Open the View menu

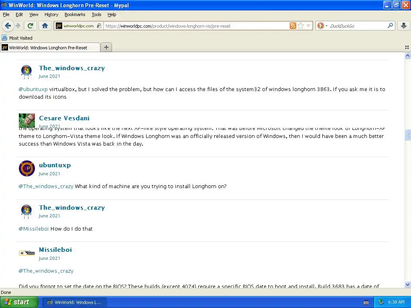tap(34, 14)
